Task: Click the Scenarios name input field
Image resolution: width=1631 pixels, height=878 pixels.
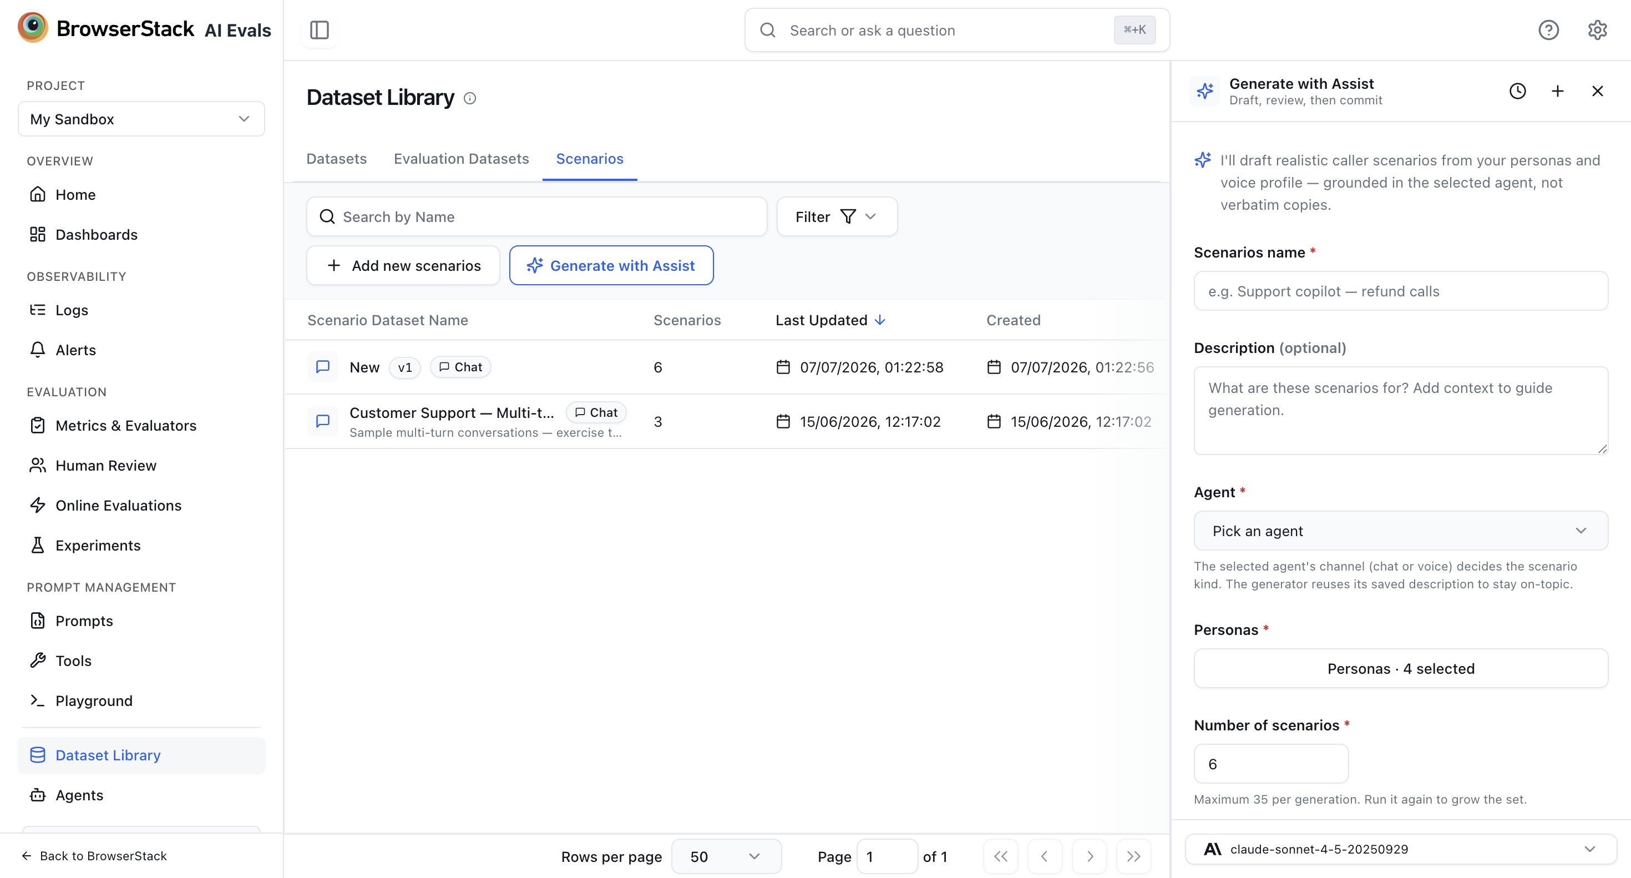Action: pos(1401,291)
